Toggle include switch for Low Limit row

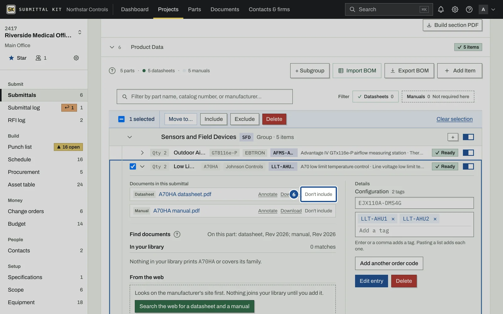pyautogui.click(x=468, y=166)
